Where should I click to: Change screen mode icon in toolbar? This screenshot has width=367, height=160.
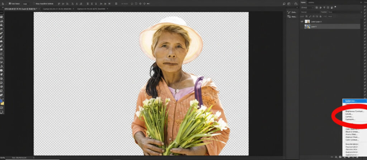(x=2, y=112)
